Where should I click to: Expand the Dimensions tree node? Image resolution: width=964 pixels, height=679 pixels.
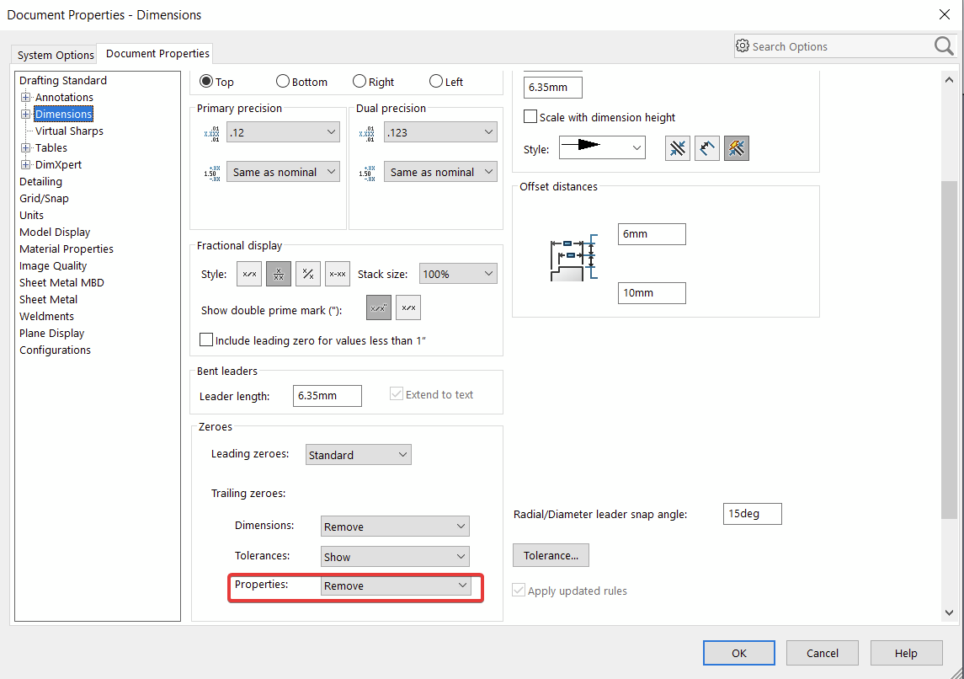click(x=26, y=114)
